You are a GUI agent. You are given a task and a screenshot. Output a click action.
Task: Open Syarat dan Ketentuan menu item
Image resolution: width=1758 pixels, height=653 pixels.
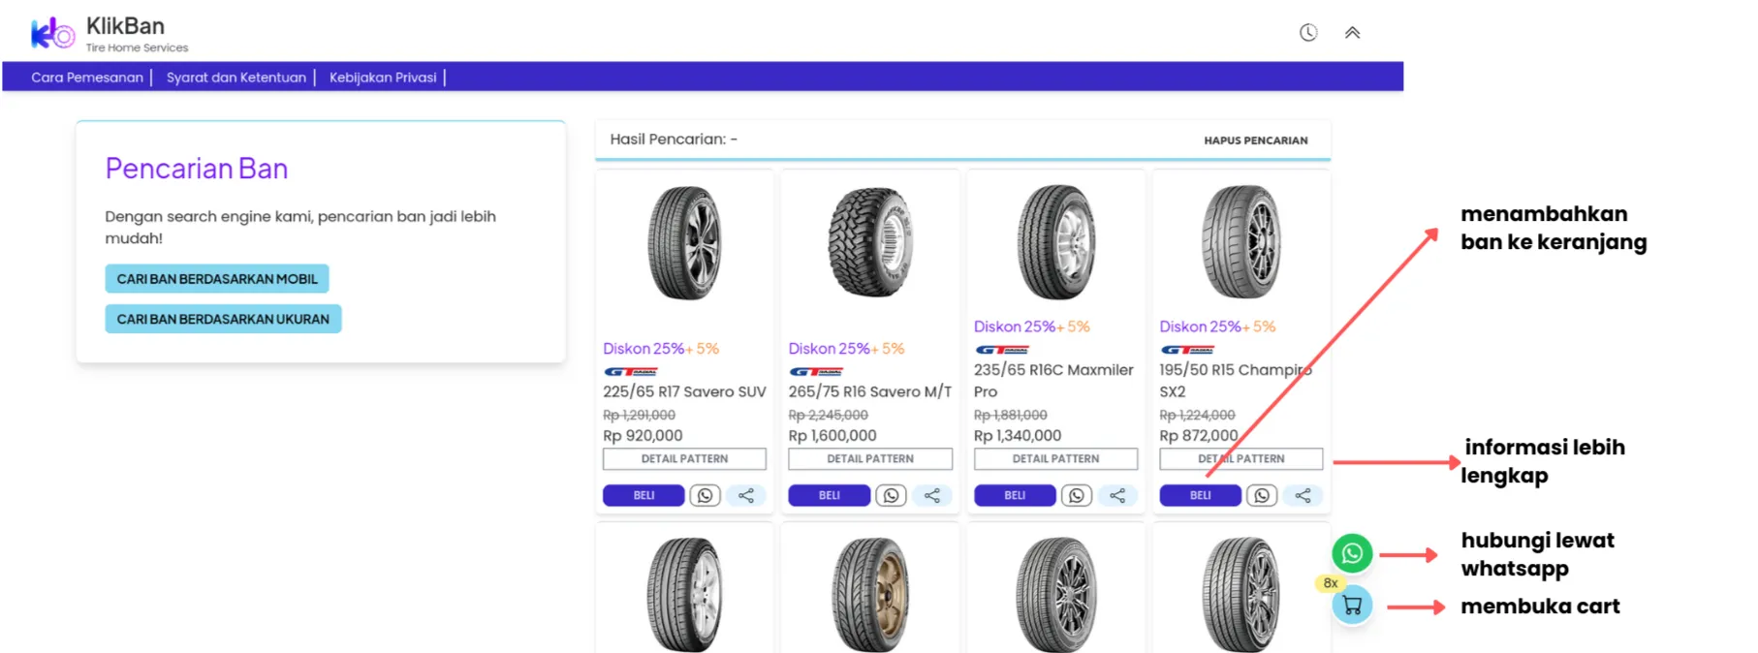pyautogui.click(x=235, y=78)
